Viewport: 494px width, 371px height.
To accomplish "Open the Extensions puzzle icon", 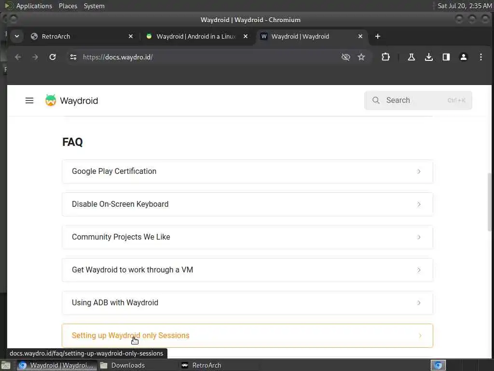I will 385,57.
